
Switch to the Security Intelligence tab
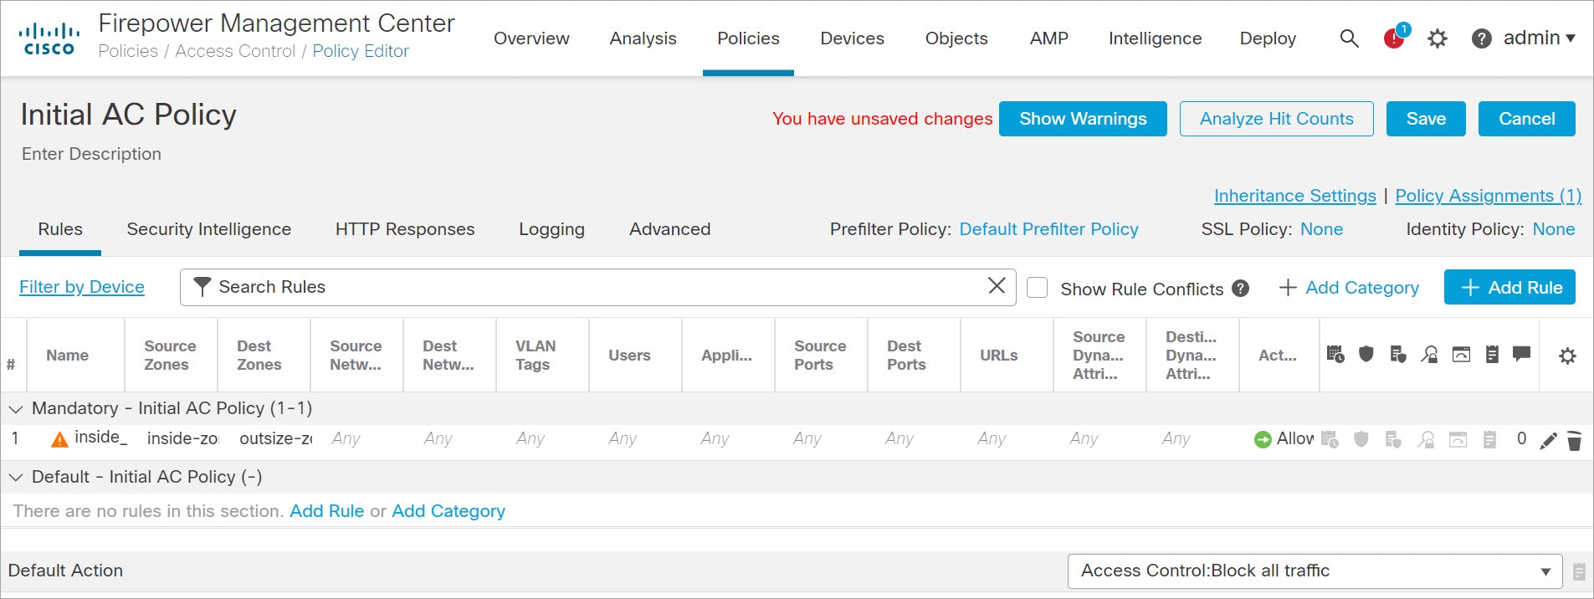[x=209, y=229]
